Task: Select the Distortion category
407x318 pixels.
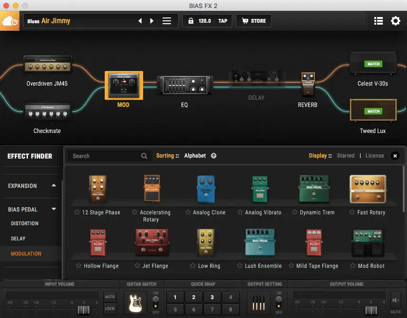Action: pyautogui.click(x=25, y=223)
